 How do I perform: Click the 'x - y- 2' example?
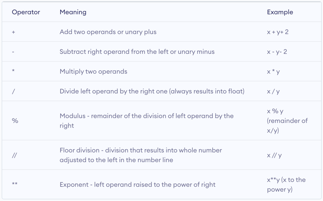[x=277, y=52]
